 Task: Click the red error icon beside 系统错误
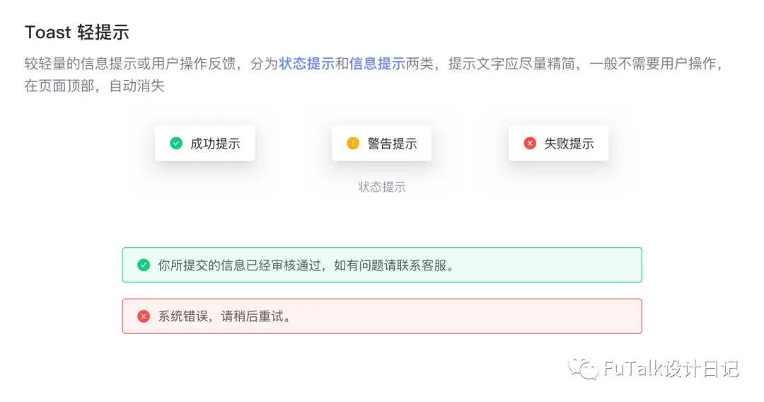click(143, 316)
